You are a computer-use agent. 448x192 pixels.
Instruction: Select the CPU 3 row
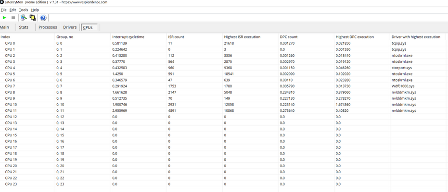223,61
